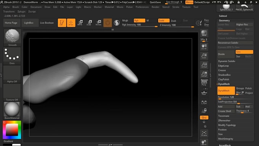Click QuickSave in title bar

(155, 2)
